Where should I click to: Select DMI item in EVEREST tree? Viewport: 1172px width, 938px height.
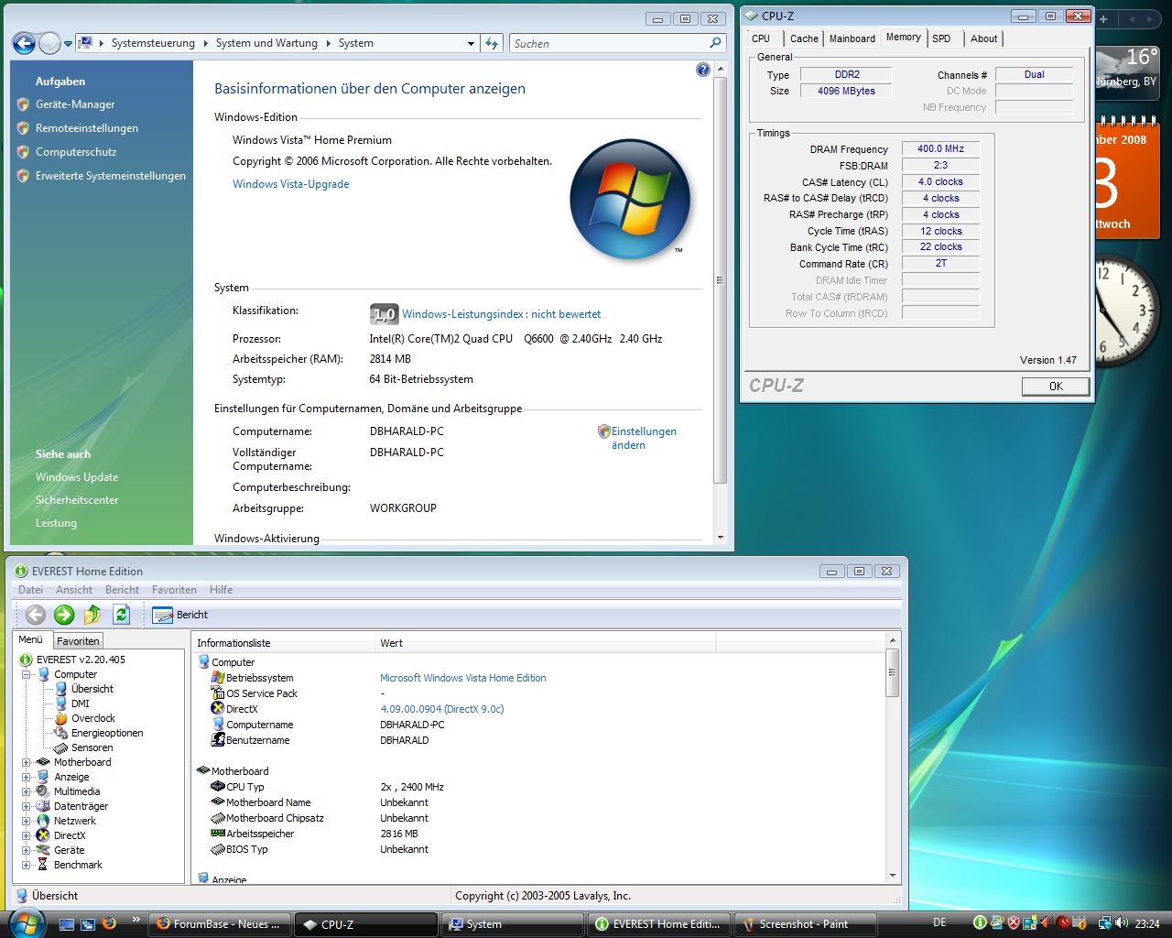point(81,703)
